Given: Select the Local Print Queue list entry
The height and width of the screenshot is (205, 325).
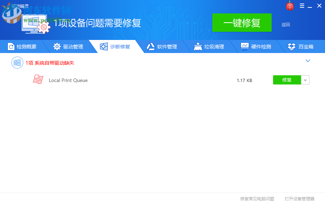Looking at the screenshot, I should coord(69,80).
